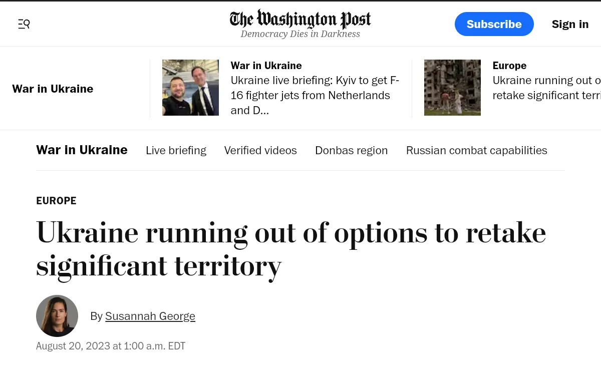Open the Europe story headline in carousel
601x366 pixels.
pos(546,88)
